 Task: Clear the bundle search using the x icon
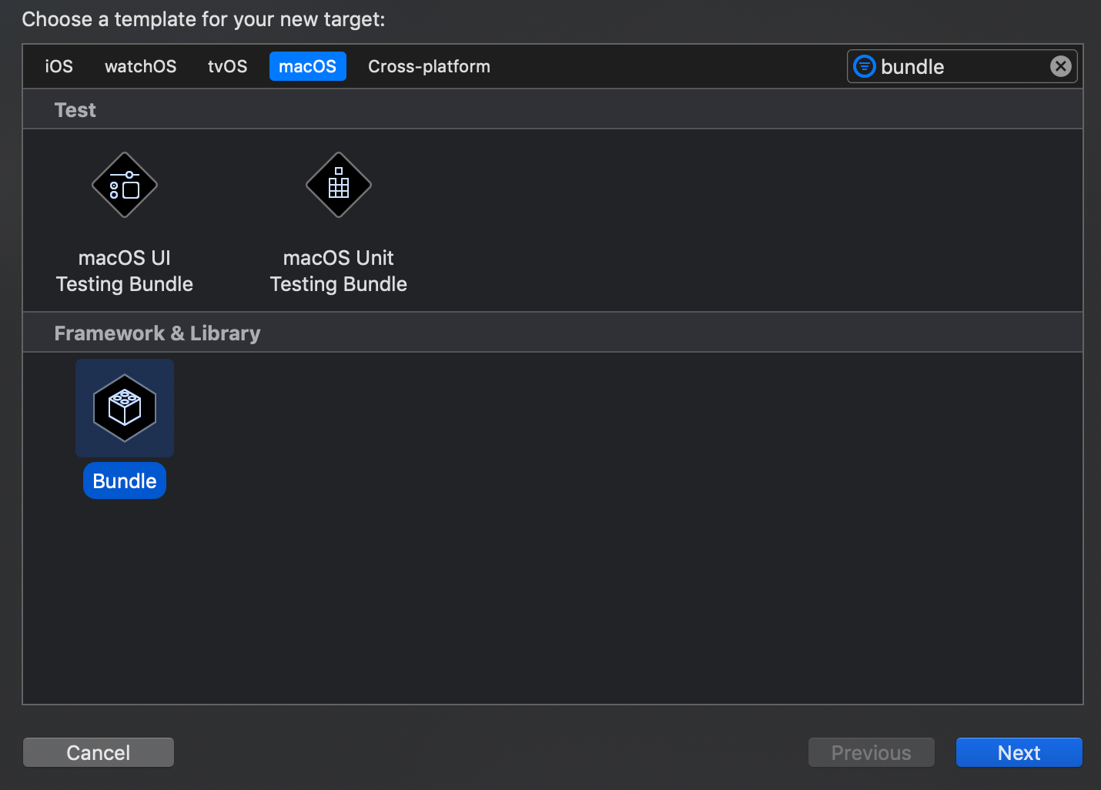point(1061,66)
